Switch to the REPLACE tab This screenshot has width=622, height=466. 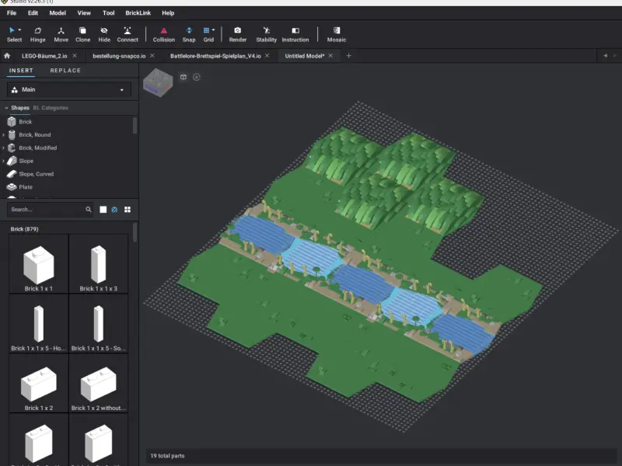(65, 70)
